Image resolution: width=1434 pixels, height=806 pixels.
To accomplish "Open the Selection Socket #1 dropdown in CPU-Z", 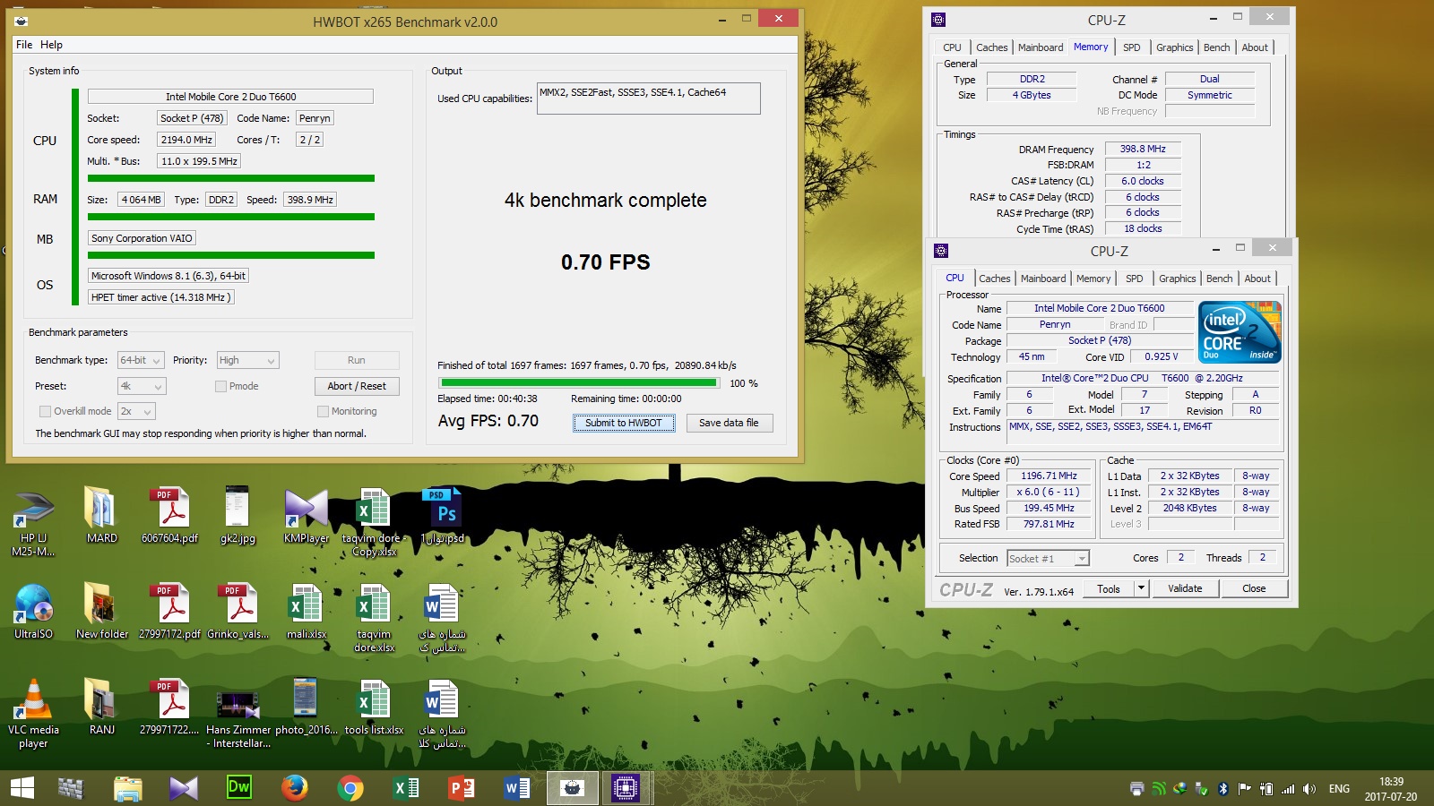I will [1048, 558].
